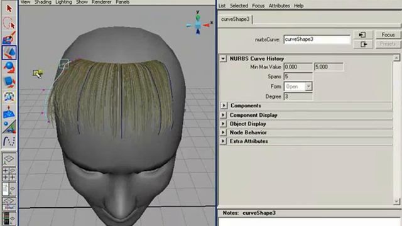The height and width of the screenshot is (226, 402).
Task: Open the viewport Lighting menu
Action: (x=63, y=2)
